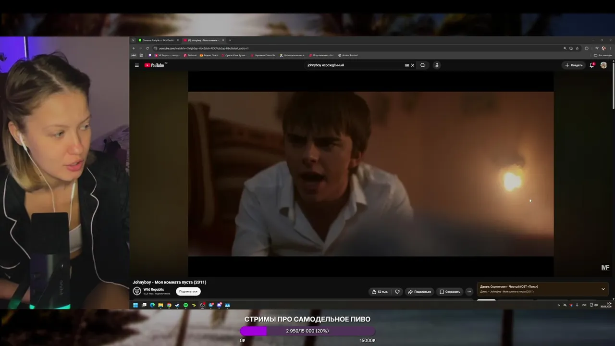Image resolution: width=615 pixels, height=346 pixels.
Task: Switch to the Streams Analytics Kick tab
Action: click(x=158, y=40)
